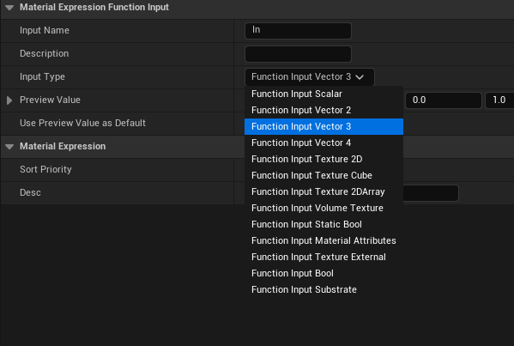This screenshot has width=514, height=346.
Task: Choose Function Input Texture Cube
Action: click(324, 175)
